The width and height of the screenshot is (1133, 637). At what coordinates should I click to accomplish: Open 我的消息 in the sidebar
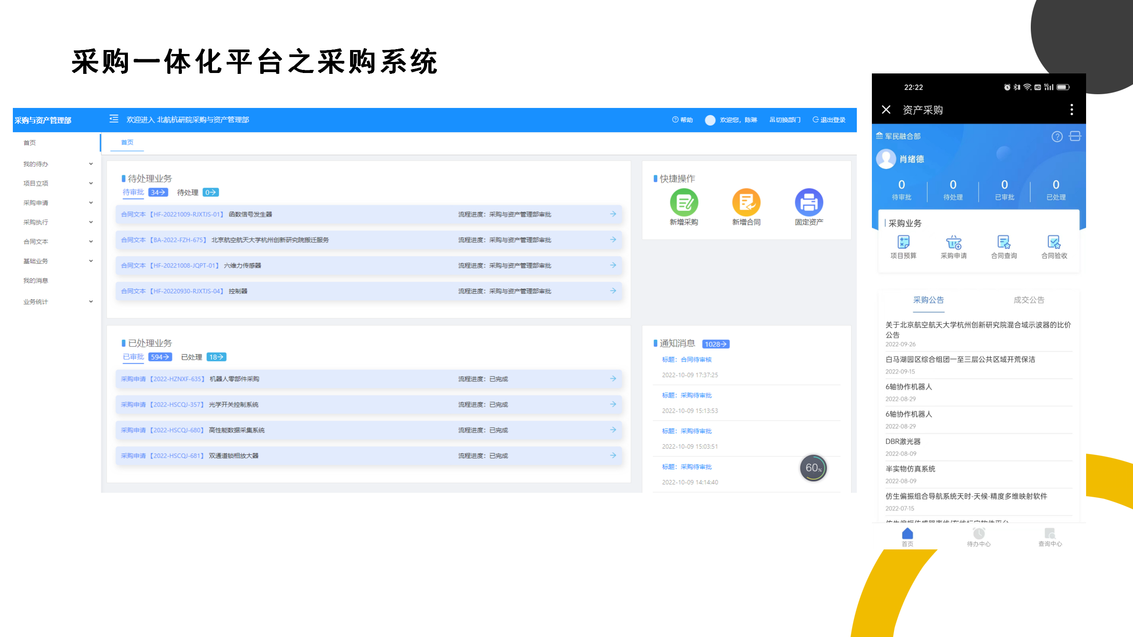tap(35, 281)
